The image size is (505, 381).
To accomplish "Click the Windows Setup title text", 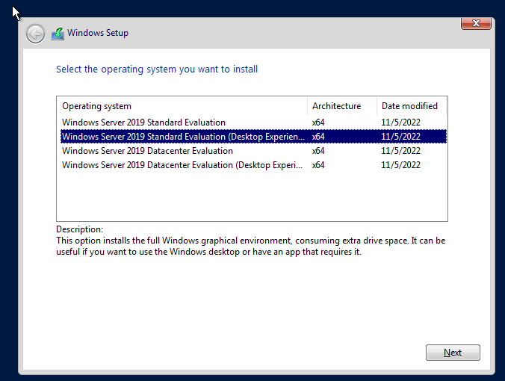I will [x=98, y=33].
